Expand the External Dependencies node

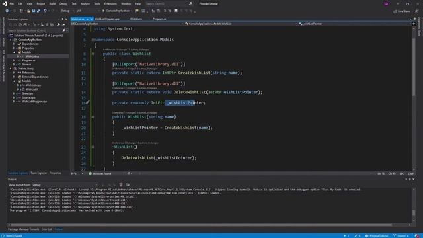click(15, 77)
